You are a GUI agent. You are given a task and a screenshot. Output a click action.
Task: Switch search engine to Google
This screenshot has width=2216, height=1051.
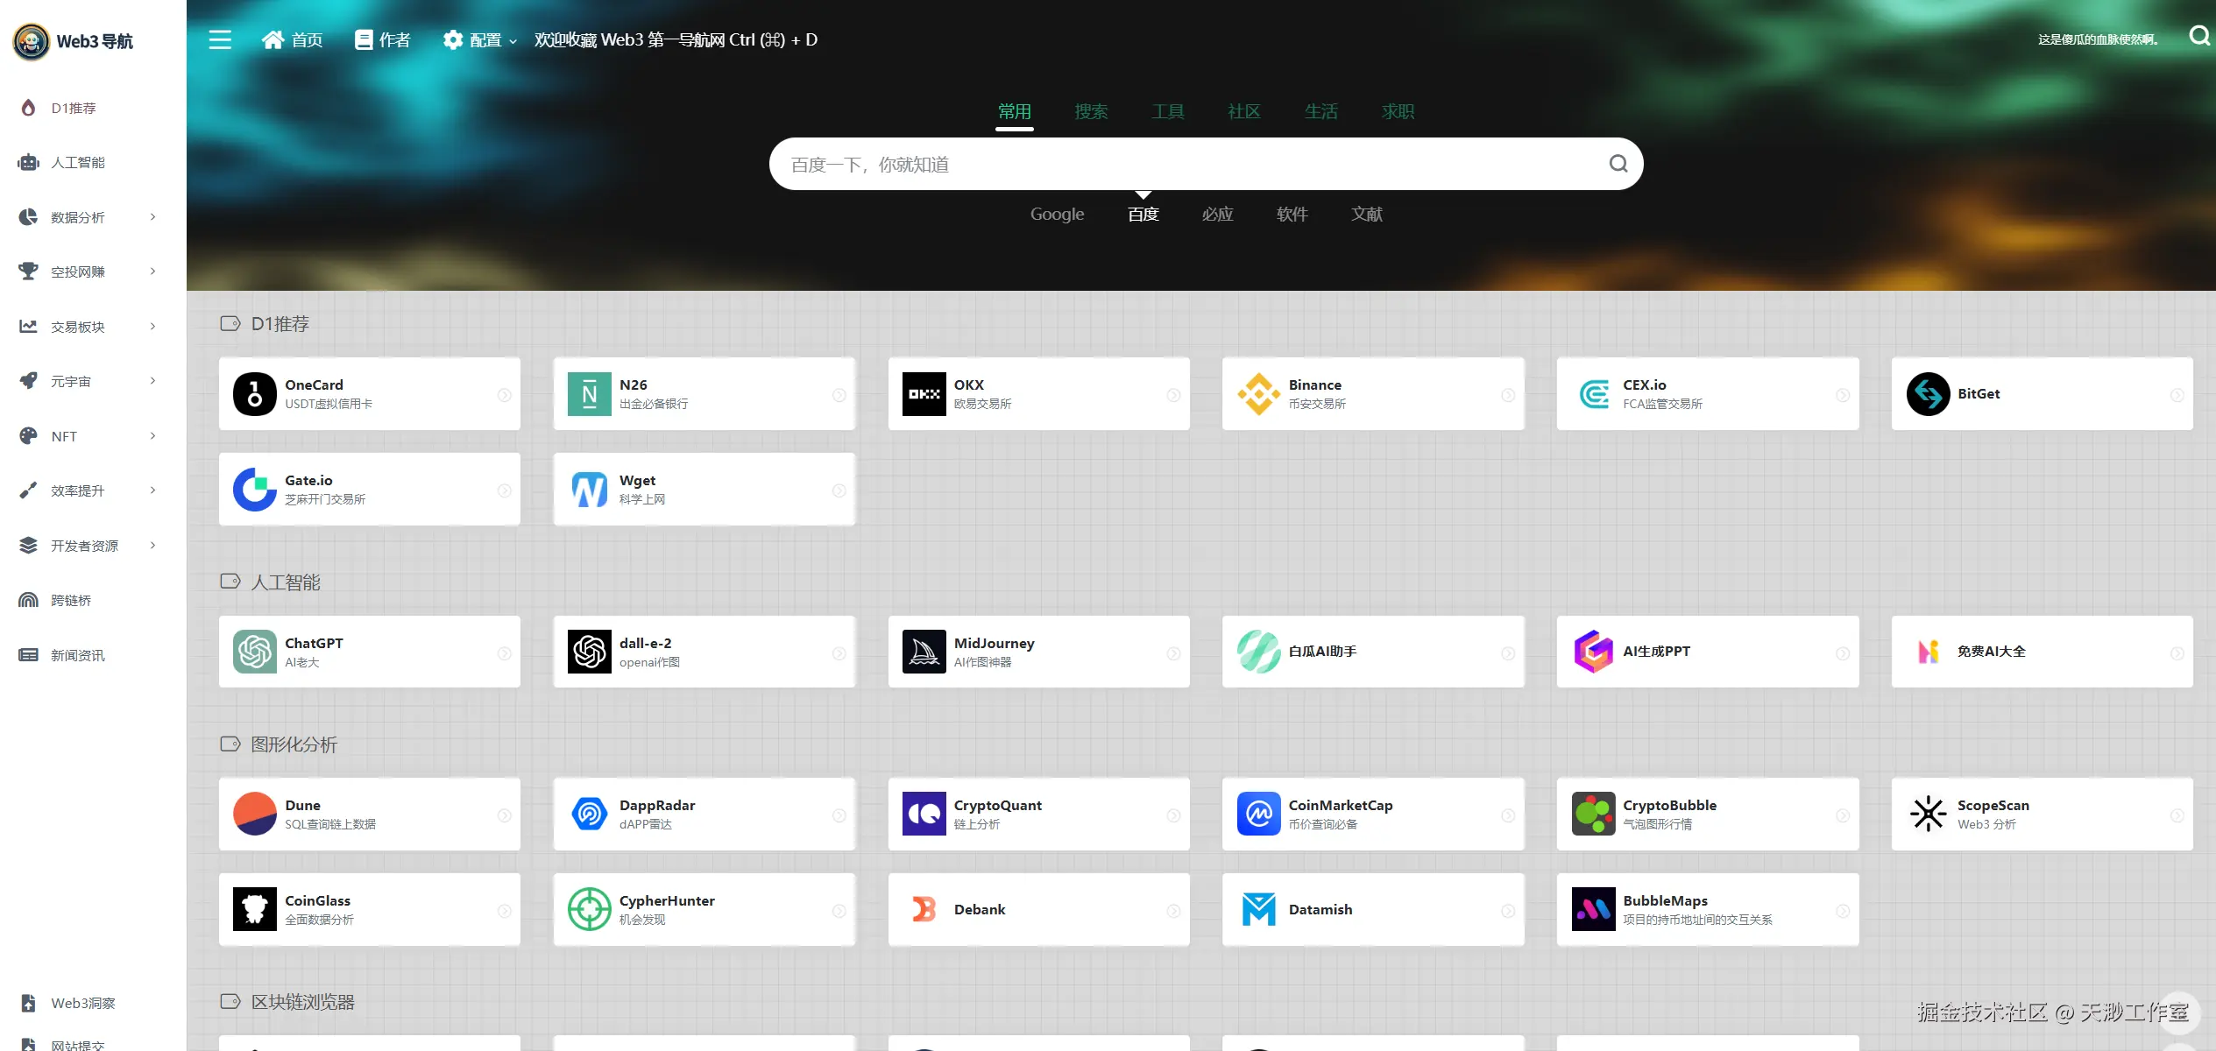point(1057,214)
